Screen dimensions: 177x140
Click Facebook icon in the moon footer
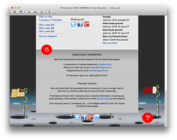coord(84,117)
